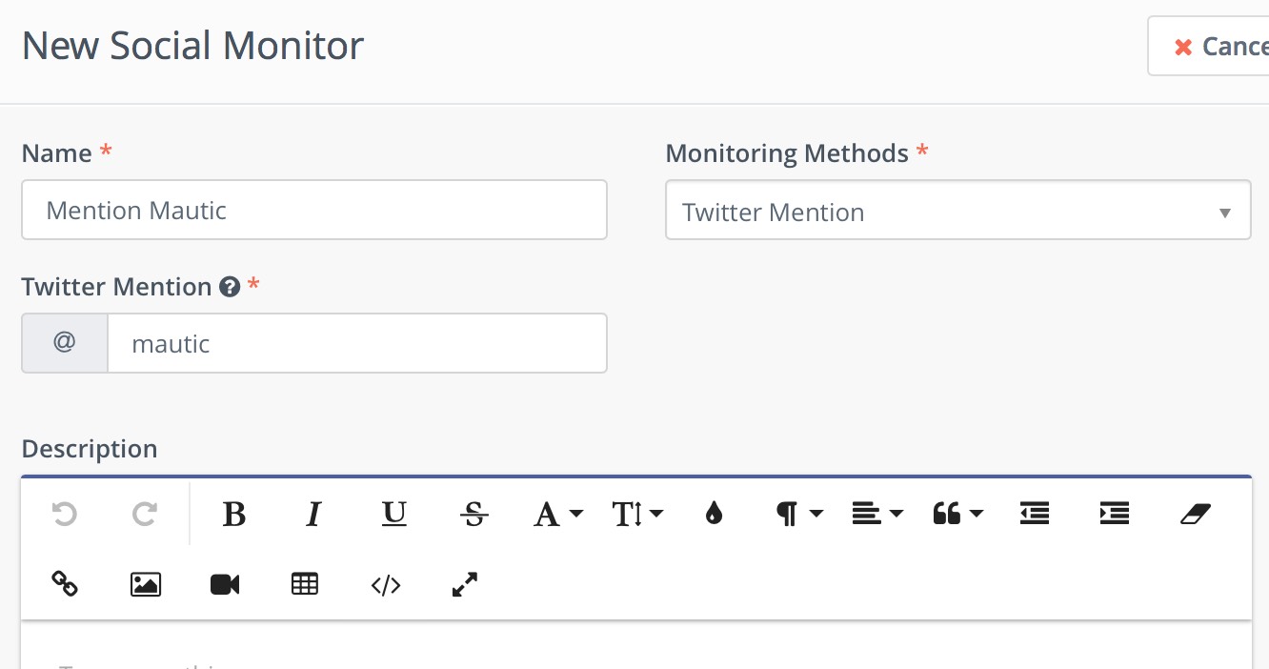Apply bold formatting in the description editor
Screen dimensions: 1269x669
[x=234, y=515]
